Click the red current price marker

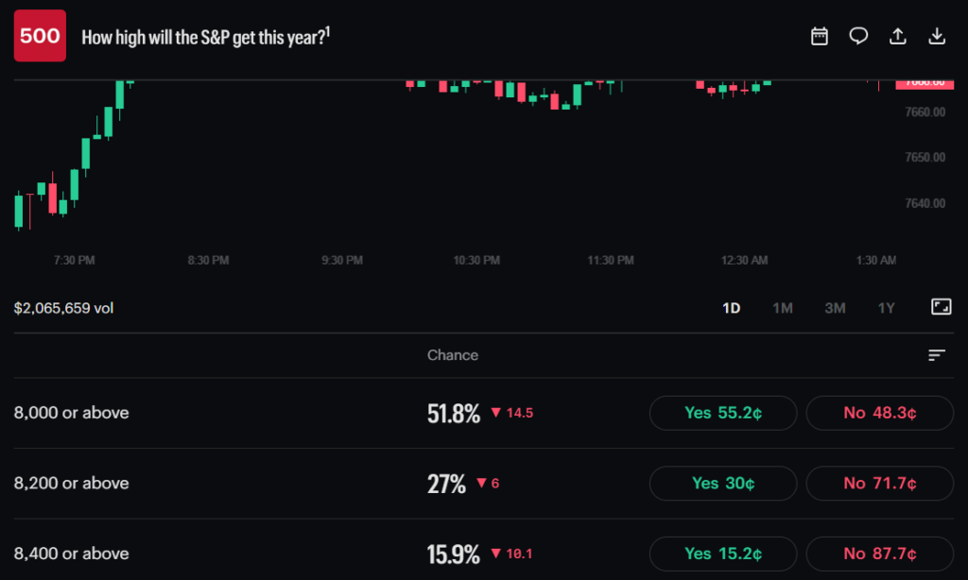pyautogui.click(x=925, y=84)
